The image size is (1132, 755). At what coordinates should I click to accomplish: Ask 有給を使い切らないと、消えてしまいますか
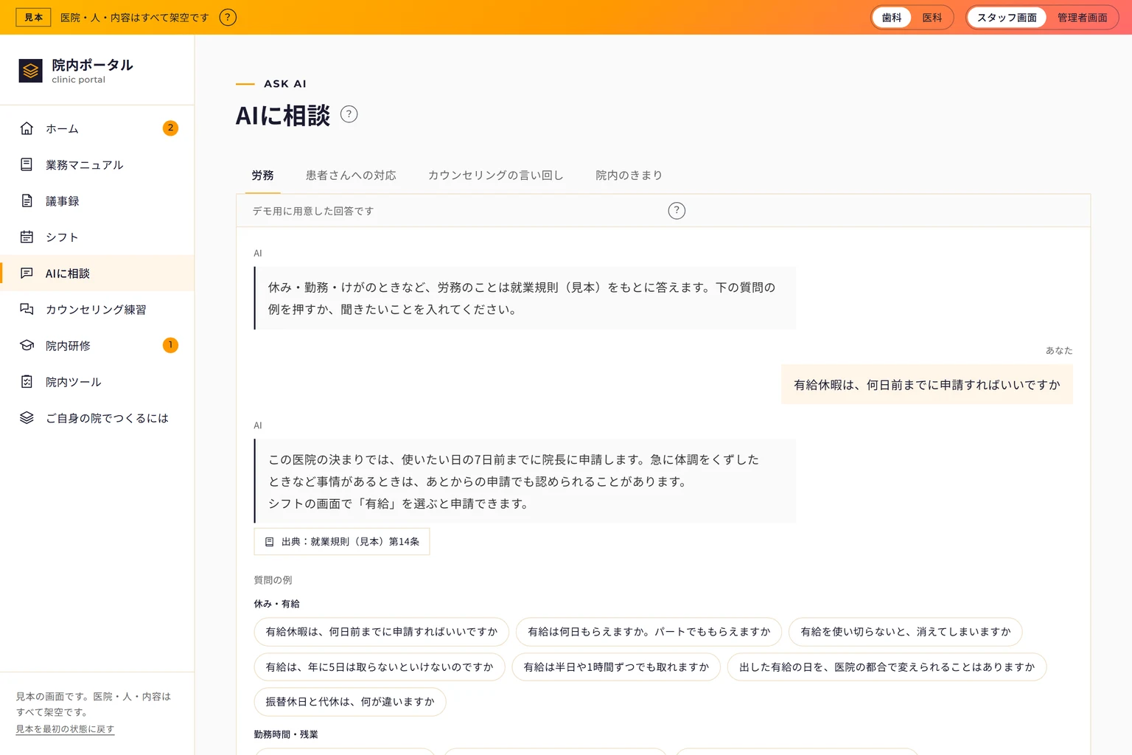click(906, 632)
